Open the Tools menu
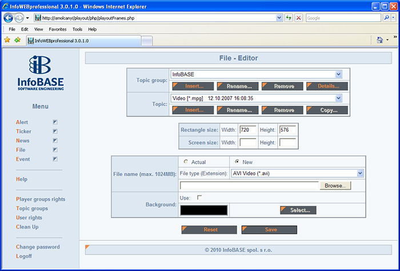The image size is (400, 271). (x=77, y=29)
